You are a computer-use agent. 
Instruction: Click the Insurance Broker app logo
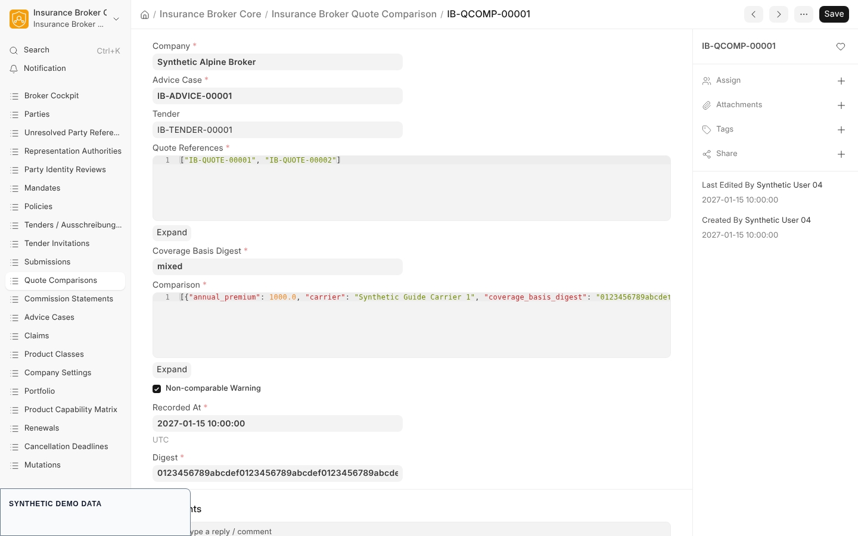pos(19,19)
